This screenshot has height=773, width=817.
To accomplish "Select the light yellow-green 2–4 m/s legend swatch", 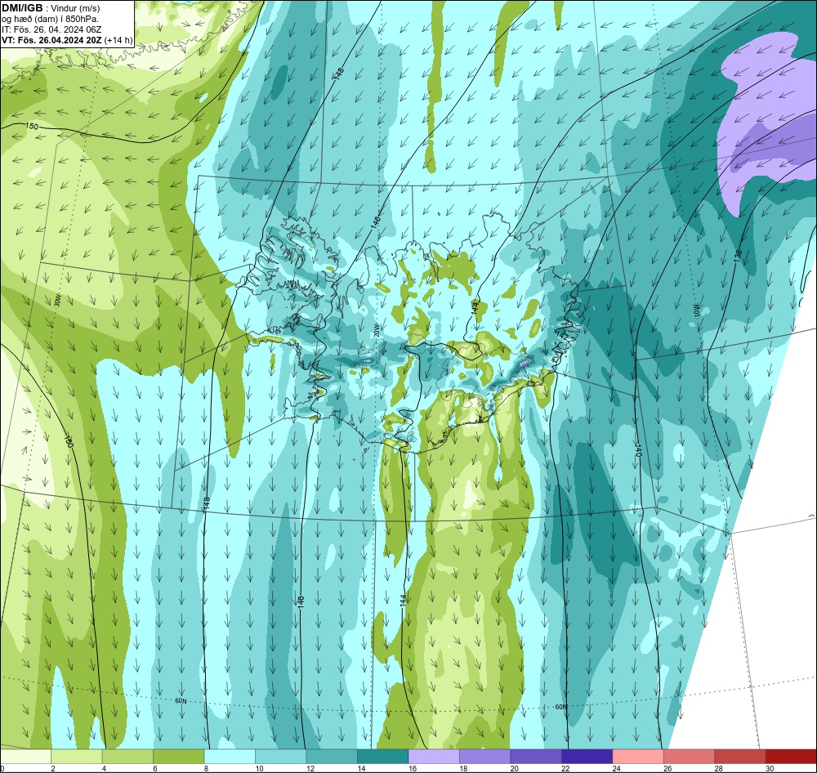I will point(77,756).
